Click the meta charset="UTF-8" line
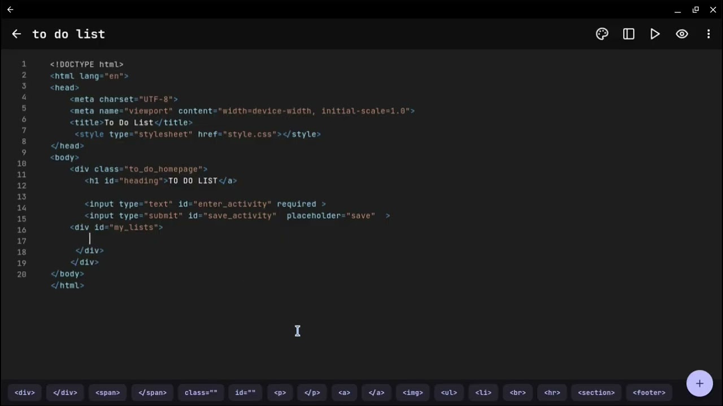Screen dimensions: 723x406 point(124,99)
